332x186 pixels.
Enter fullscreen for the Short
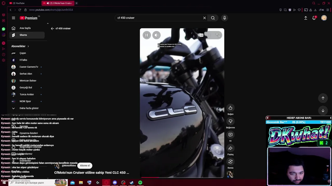tap(218, 35)
